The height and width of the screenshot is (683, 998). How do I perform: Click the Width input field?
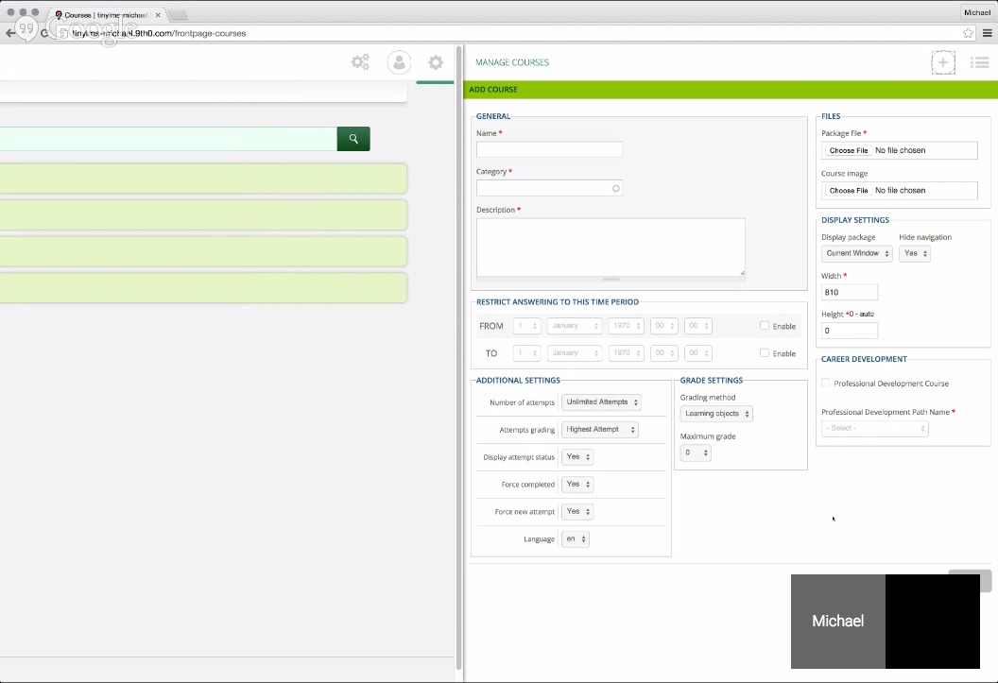click(x=850, y=293)
